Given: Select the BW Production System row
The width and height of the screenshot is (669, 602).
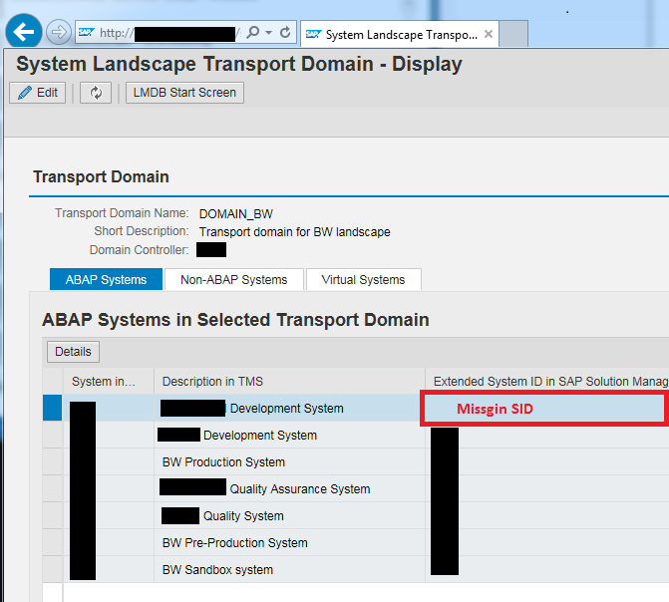Looking at the screenshot, I should 356,462.
